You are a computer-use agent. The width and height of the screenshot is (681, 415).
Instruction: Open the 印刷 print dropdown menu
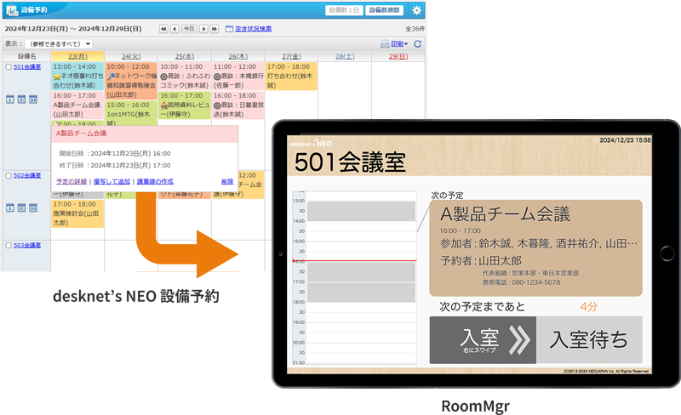pos(399,44)
